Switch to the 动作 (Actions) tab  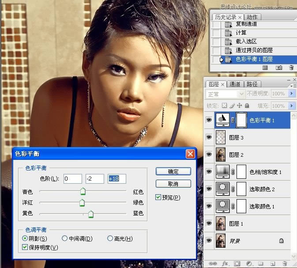click(253, 17)
